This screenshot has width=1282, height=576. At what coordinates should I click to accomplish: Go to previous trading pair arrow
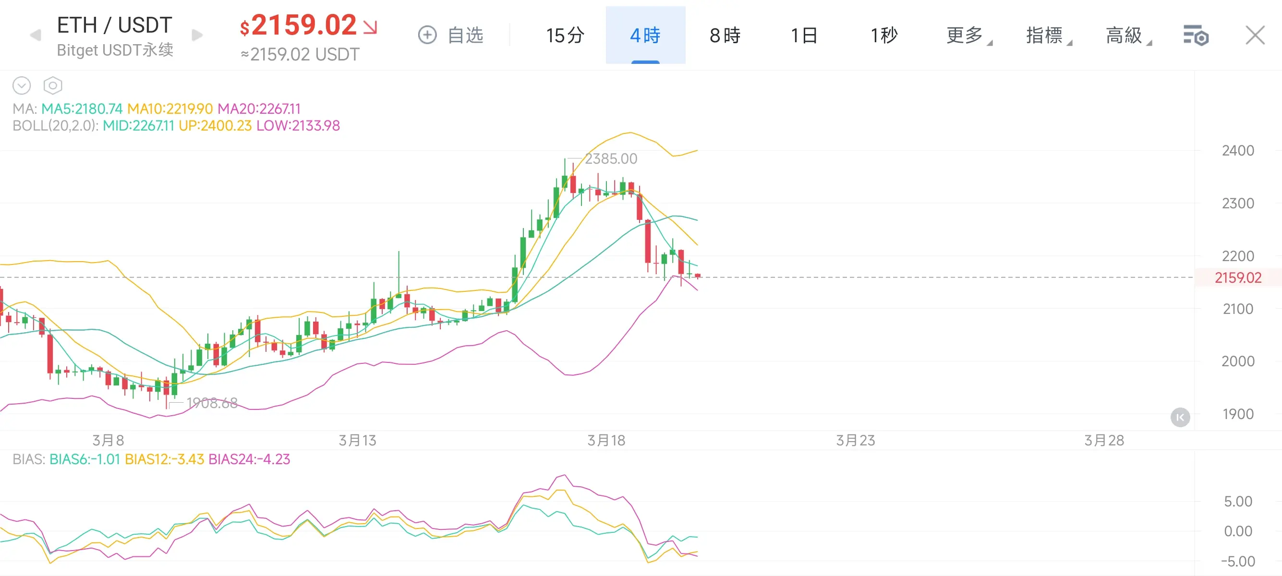[x=35, y=36]
